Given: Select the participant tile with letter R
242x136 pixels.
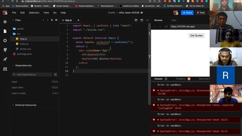Looking at the screenshot, I should [225, 76].
